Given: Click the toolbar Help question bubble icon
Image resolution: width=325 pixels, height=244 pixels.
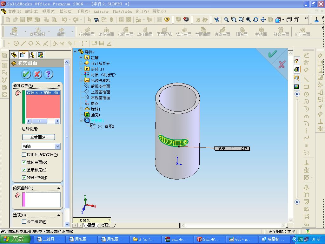Looking at the screenshot, I should coord(167,20).
